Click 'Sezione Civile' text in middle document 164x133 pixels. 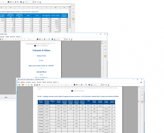(41, 56)
